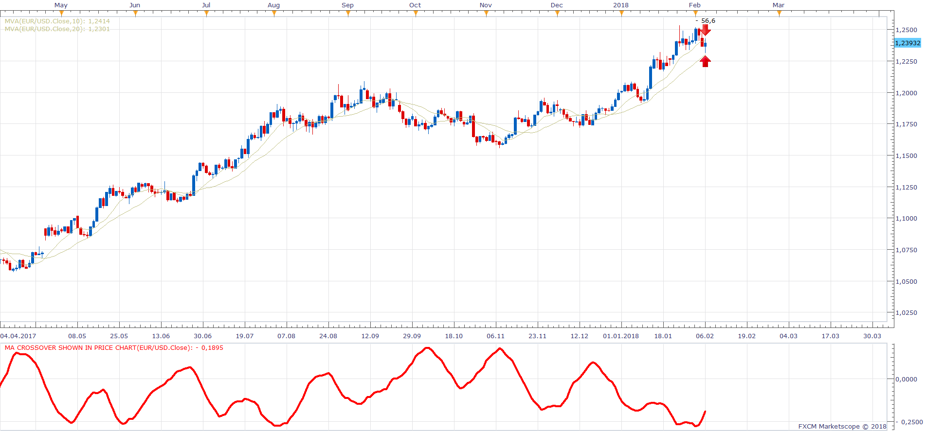The width and height of the screenshot is (926, 431).
Task: Select the 19.07 date label
Action: coord(244,336)
